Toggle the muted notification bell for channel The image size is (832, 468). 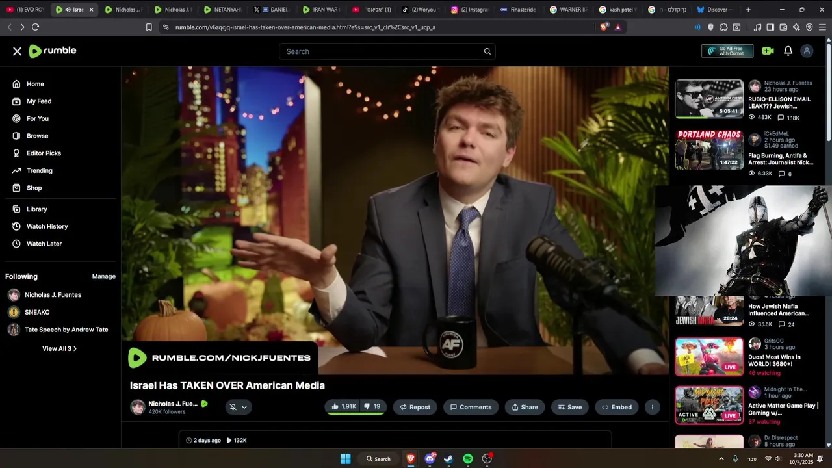pyautogui.click(x=233, y=407)
